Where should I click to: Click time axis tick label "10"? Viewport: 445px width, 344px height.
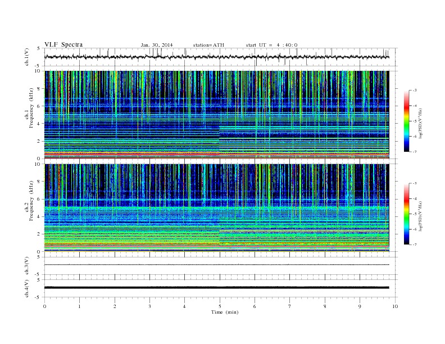[395, 306]
